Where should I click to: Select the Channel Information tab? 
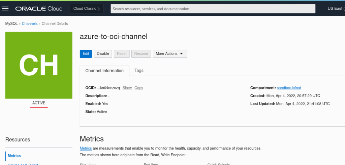104,71
